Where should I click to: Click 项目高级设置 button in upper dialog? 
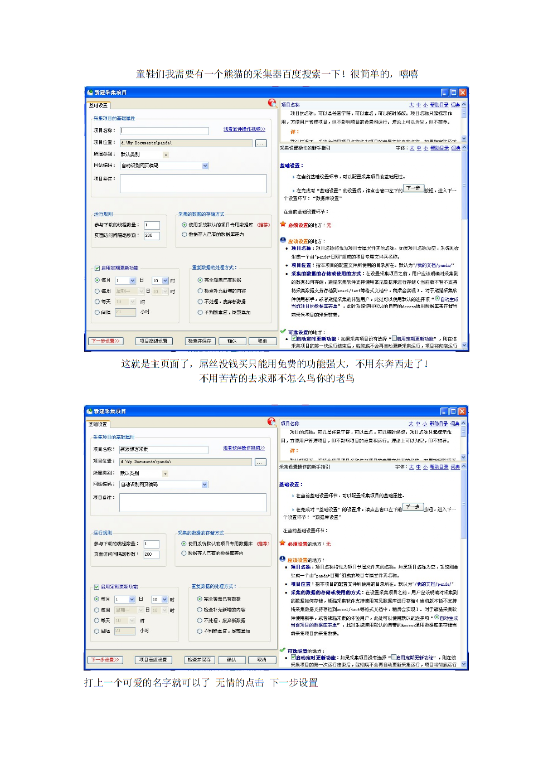point(153,341)
